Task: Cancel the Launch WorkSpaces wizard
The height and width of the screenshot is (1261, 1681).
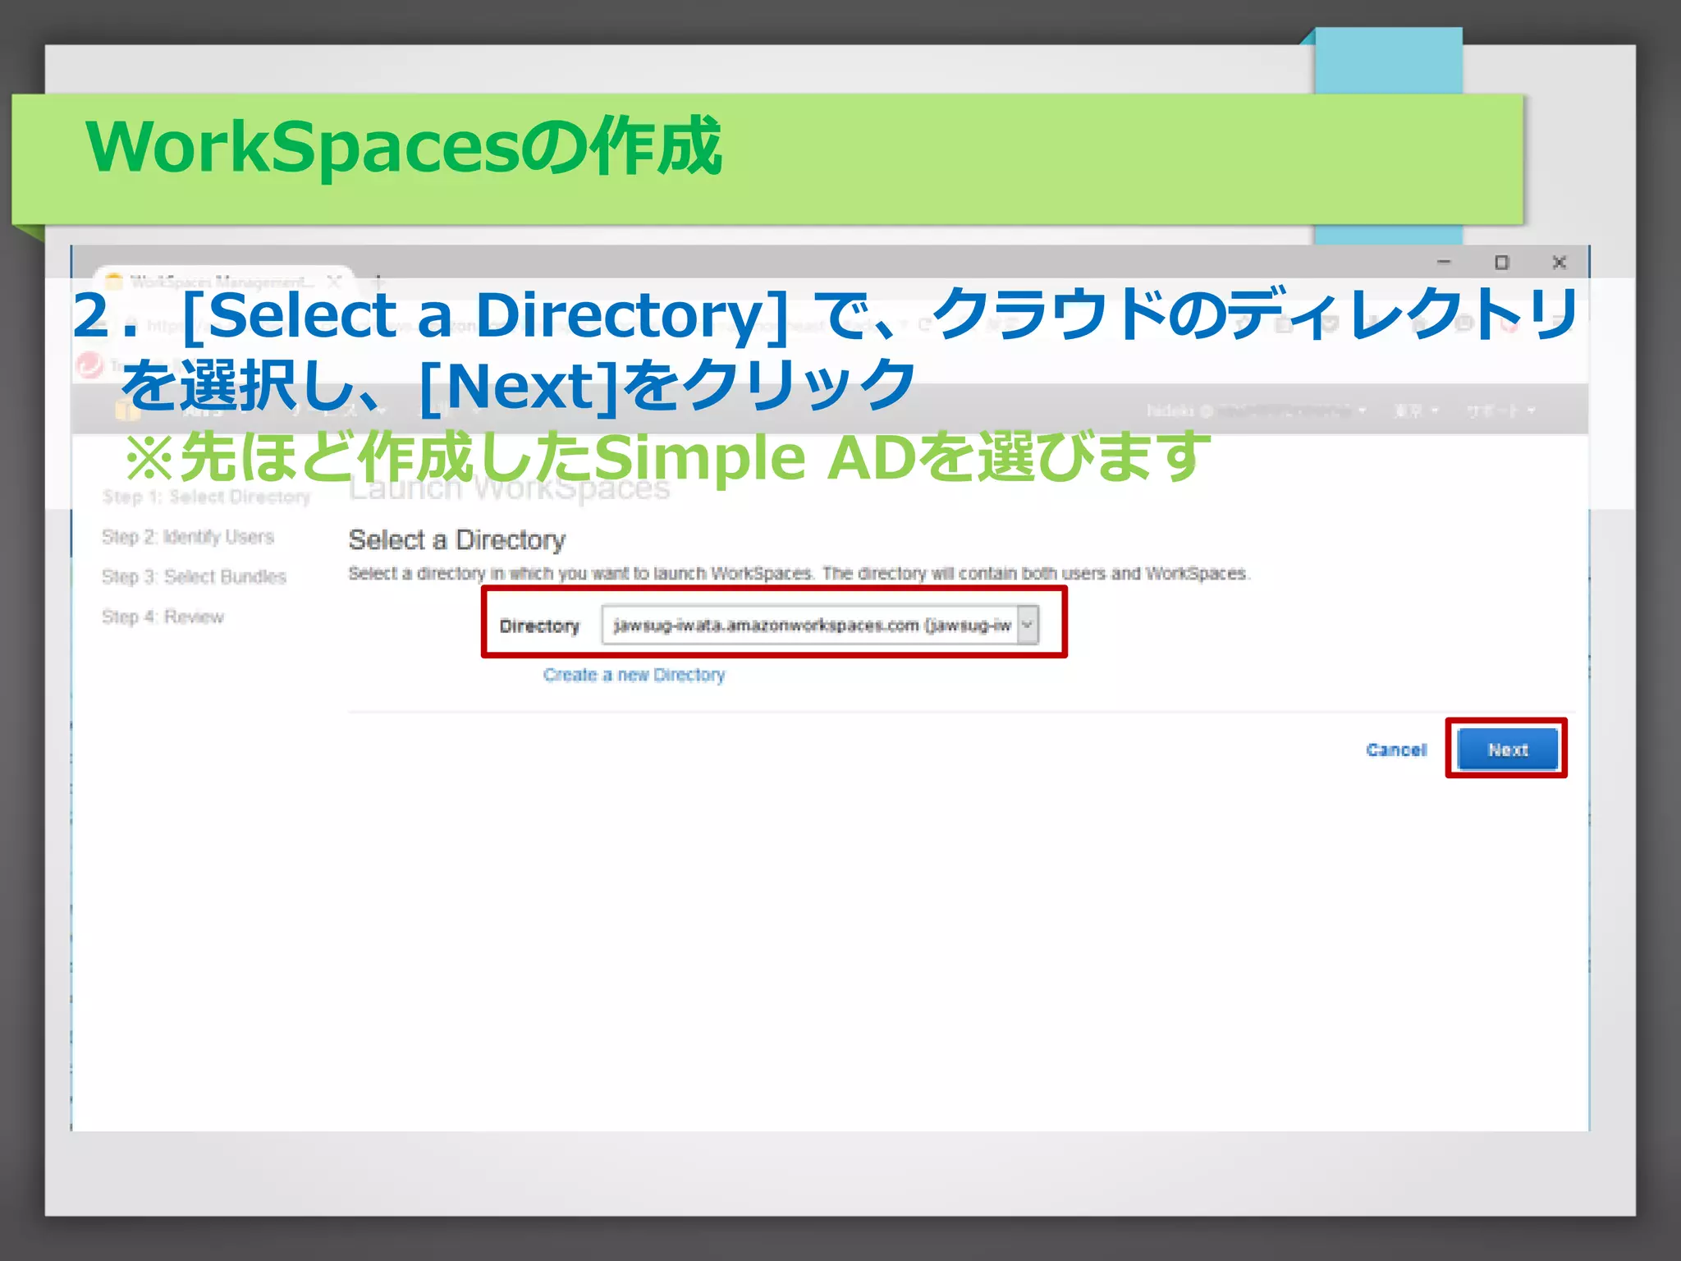Action: coord(1396,750)
